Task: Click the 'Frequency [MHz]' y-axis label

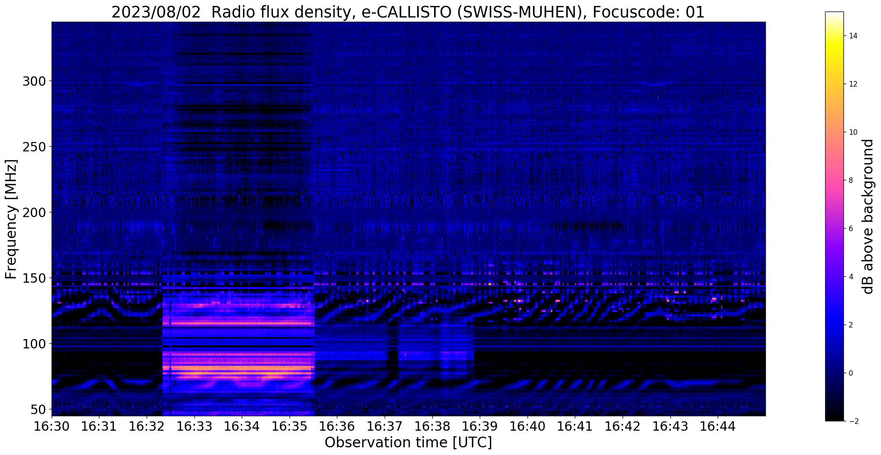Action: coord(11,219)
